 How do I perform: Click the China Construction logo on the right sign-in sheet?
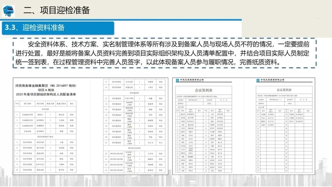pyautogui.click(x=258, y=80)
